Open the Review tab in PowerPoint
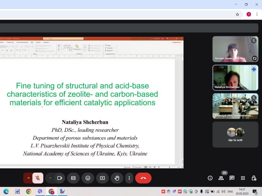 point(22,42)
